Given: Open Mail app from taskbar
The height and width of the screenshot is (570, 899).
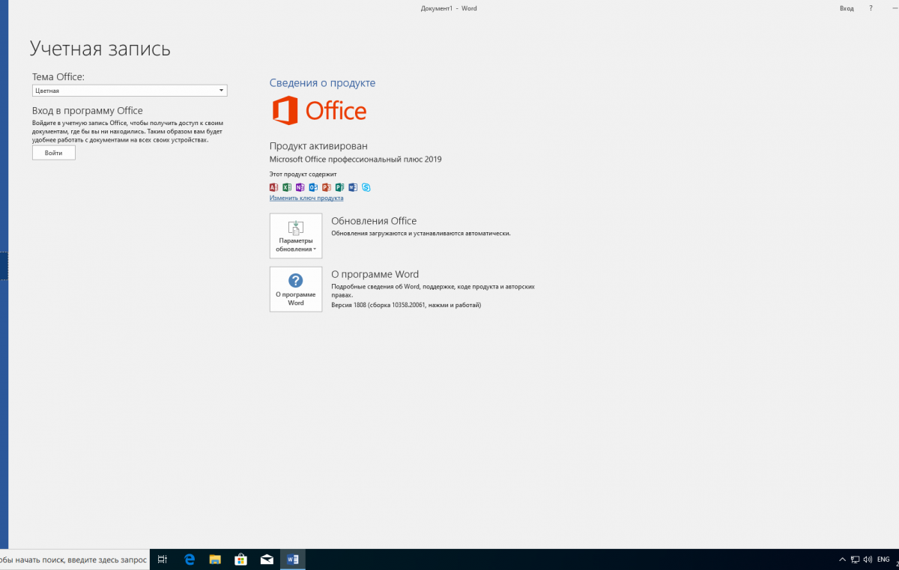Looking at the screenshot, I should click(x=266, y=560).
